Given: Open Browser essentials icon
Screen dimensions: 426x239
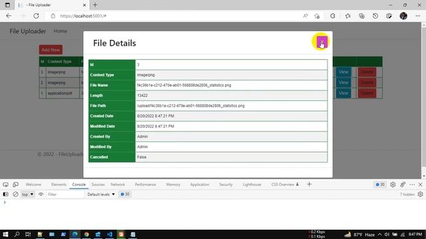Looking at the screenshot, I should (389, 16).
